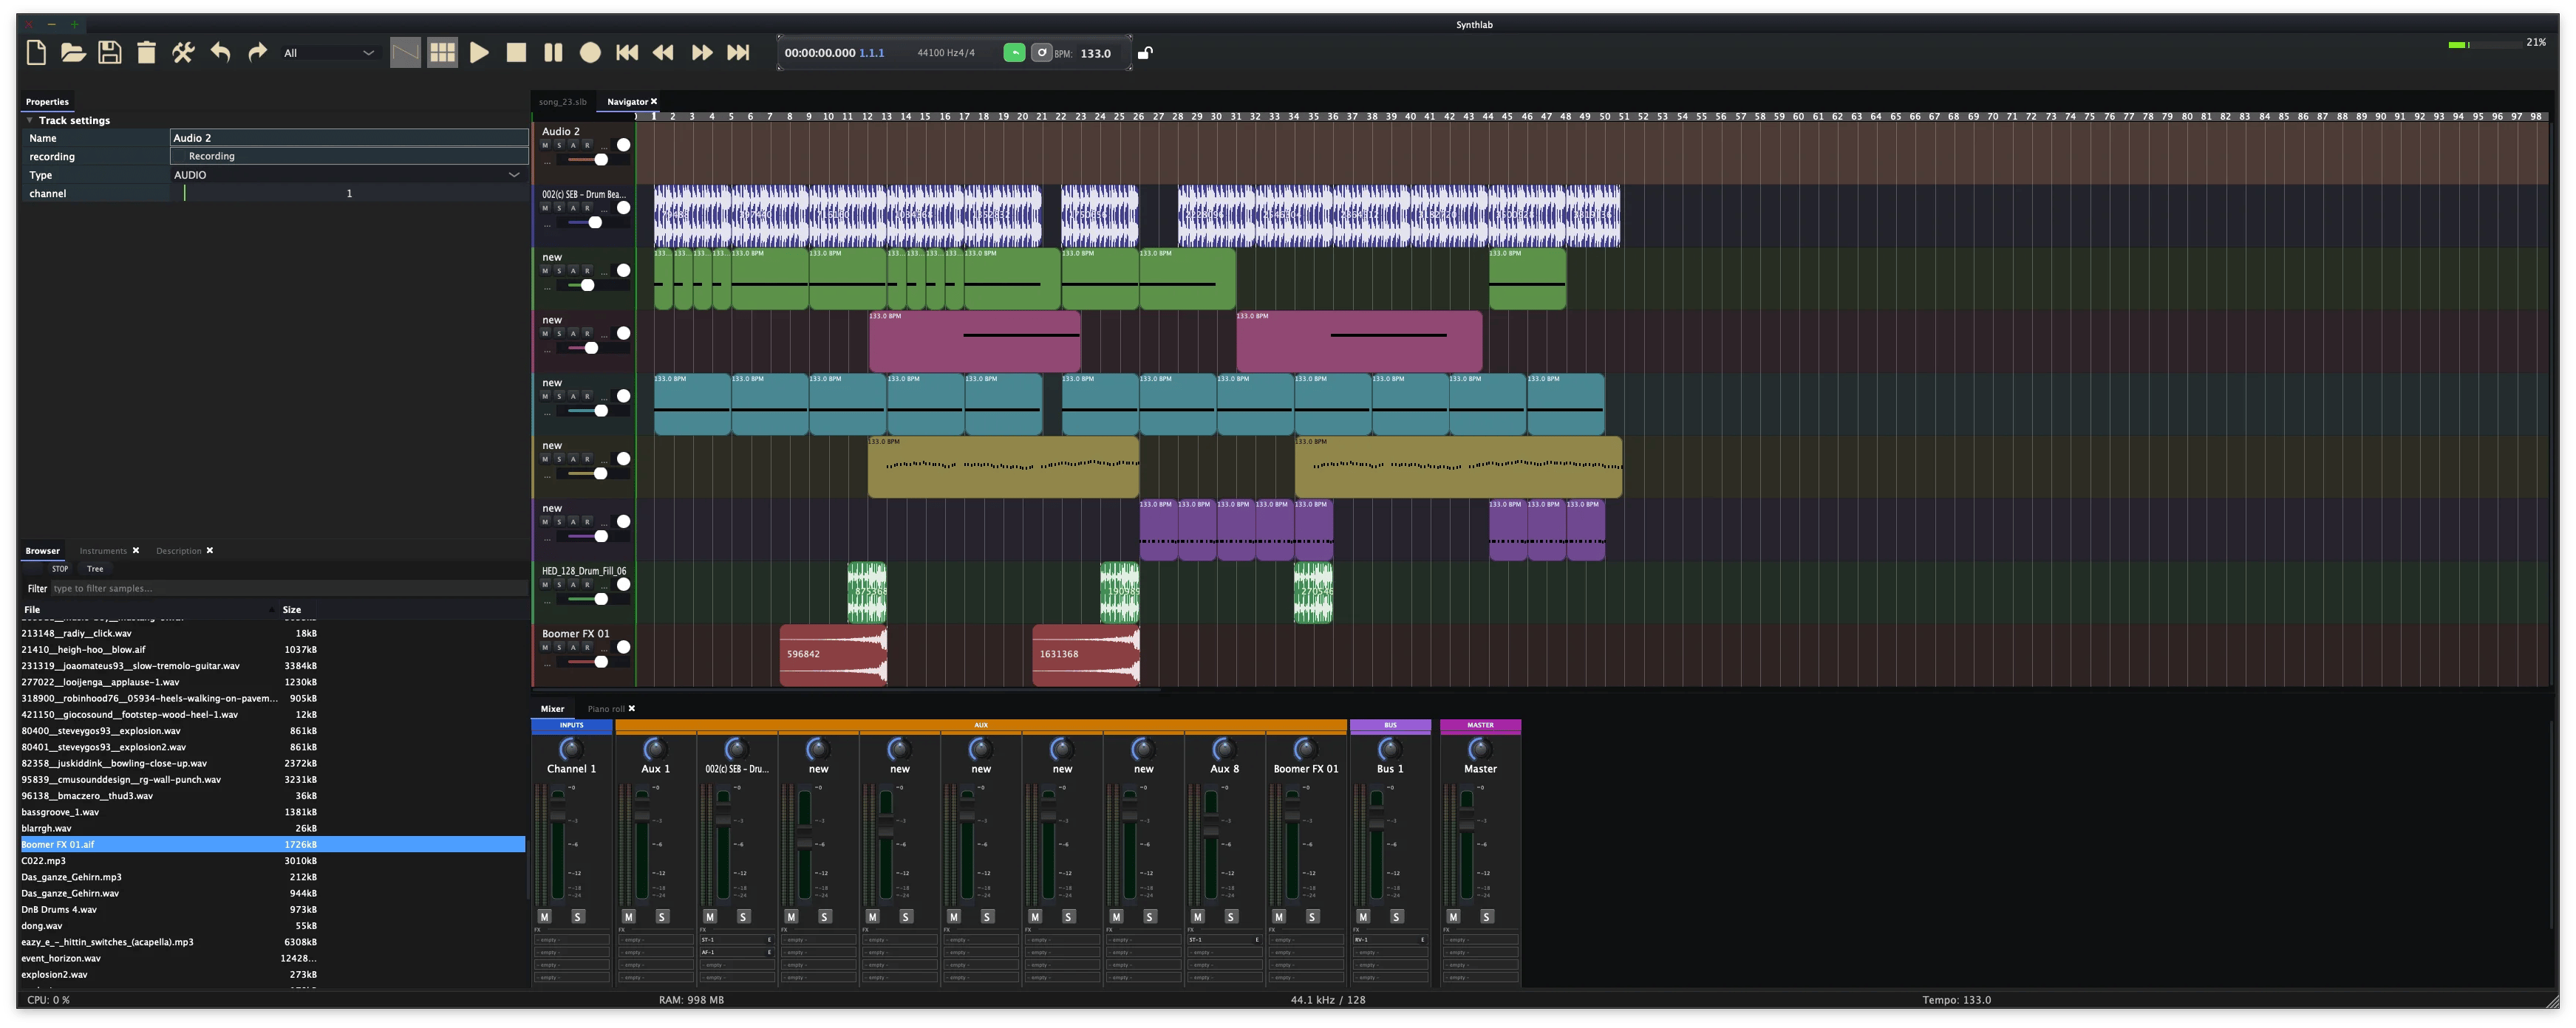Screen dimensions: 2576x1028
Task: Select Boomer FX 01.aif in browser
Action: (272, 845)
